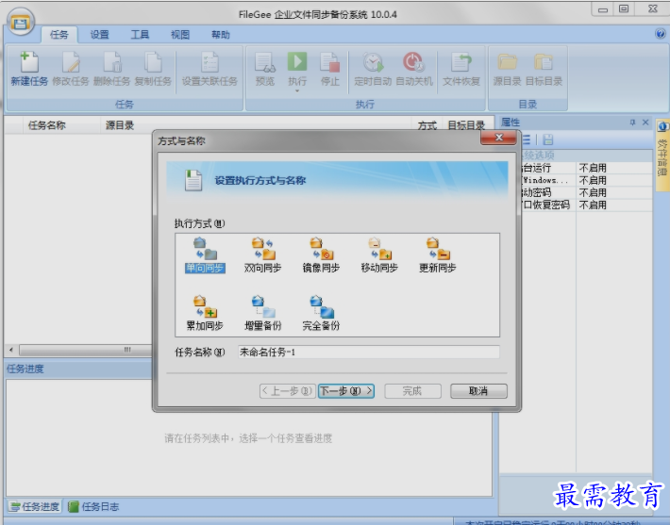Click the 下一步 button
670x525 pixels.
pos(346,391)
